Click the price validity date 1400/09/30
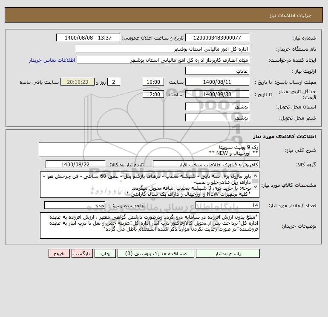This screenshot has width=328, height=317. pos(217,94)
